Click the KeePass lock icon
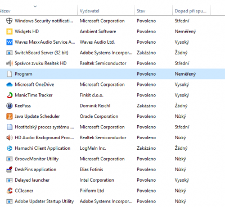 (10, 106)
